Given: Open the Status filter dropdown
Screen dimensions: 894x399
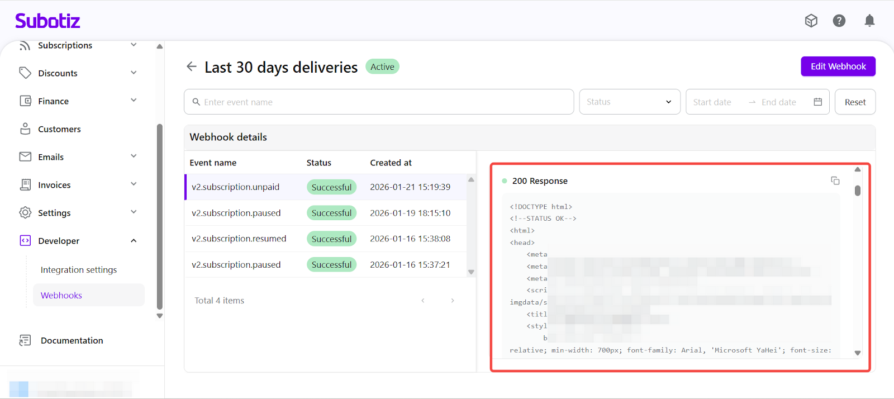Looking at the screenshot, I should [629, 102].
